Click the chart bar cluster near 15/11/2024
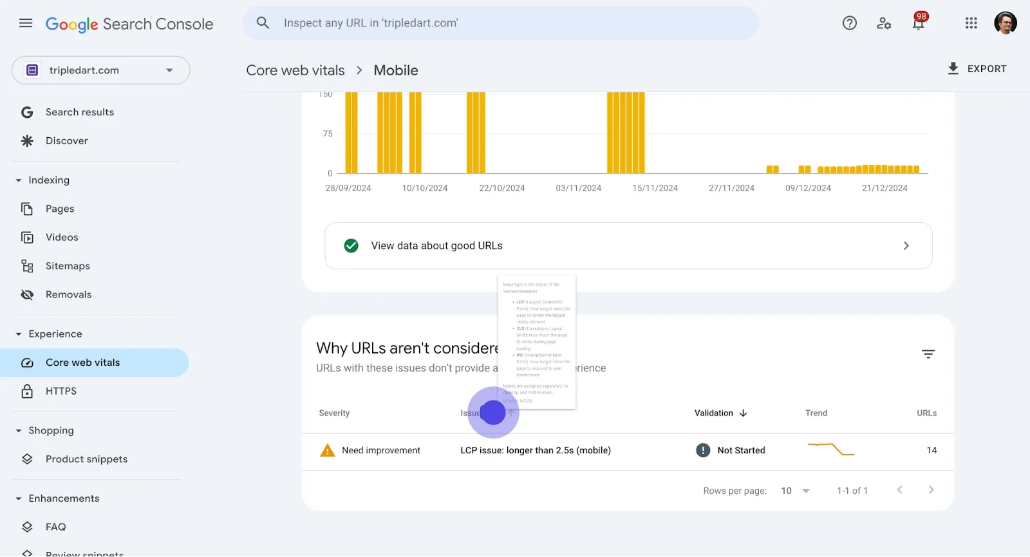1030x557 pixels. [626, 133]
